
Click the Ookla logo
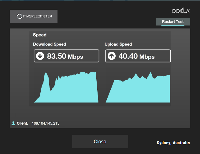[x=181, y=11]
